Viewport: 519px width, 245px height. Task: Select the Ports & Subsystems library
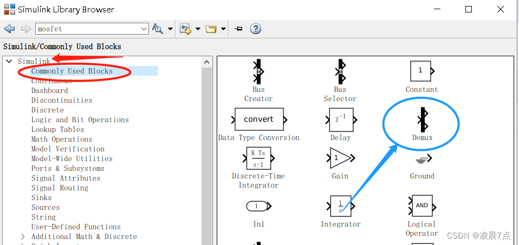tap(68, 168)
